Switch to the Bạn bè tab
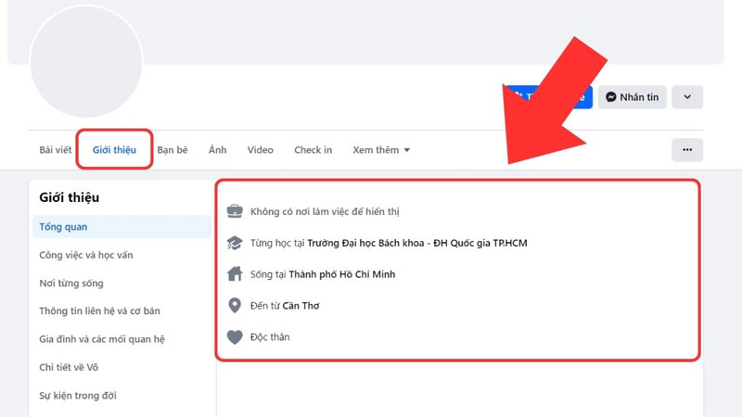This screenshot has width=742, height=417. pos(173,150)
